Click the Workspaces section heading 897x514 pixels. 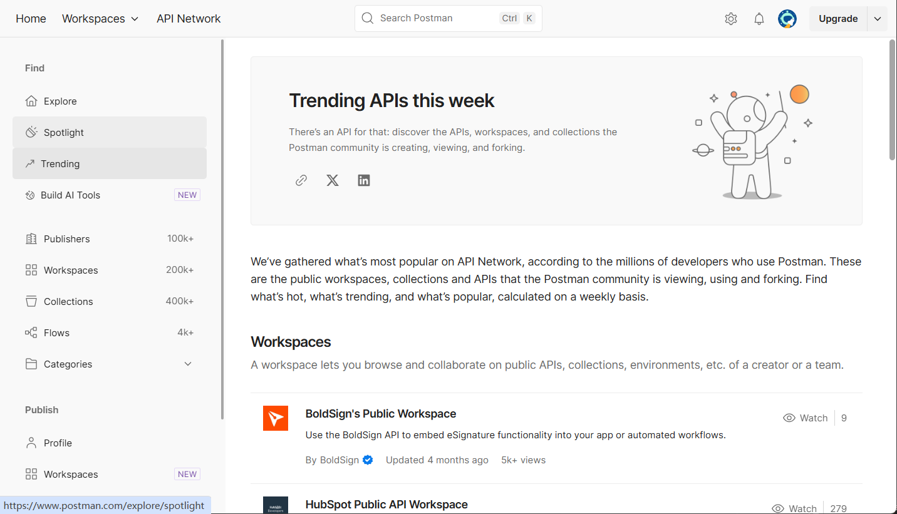tap(291, 342)
